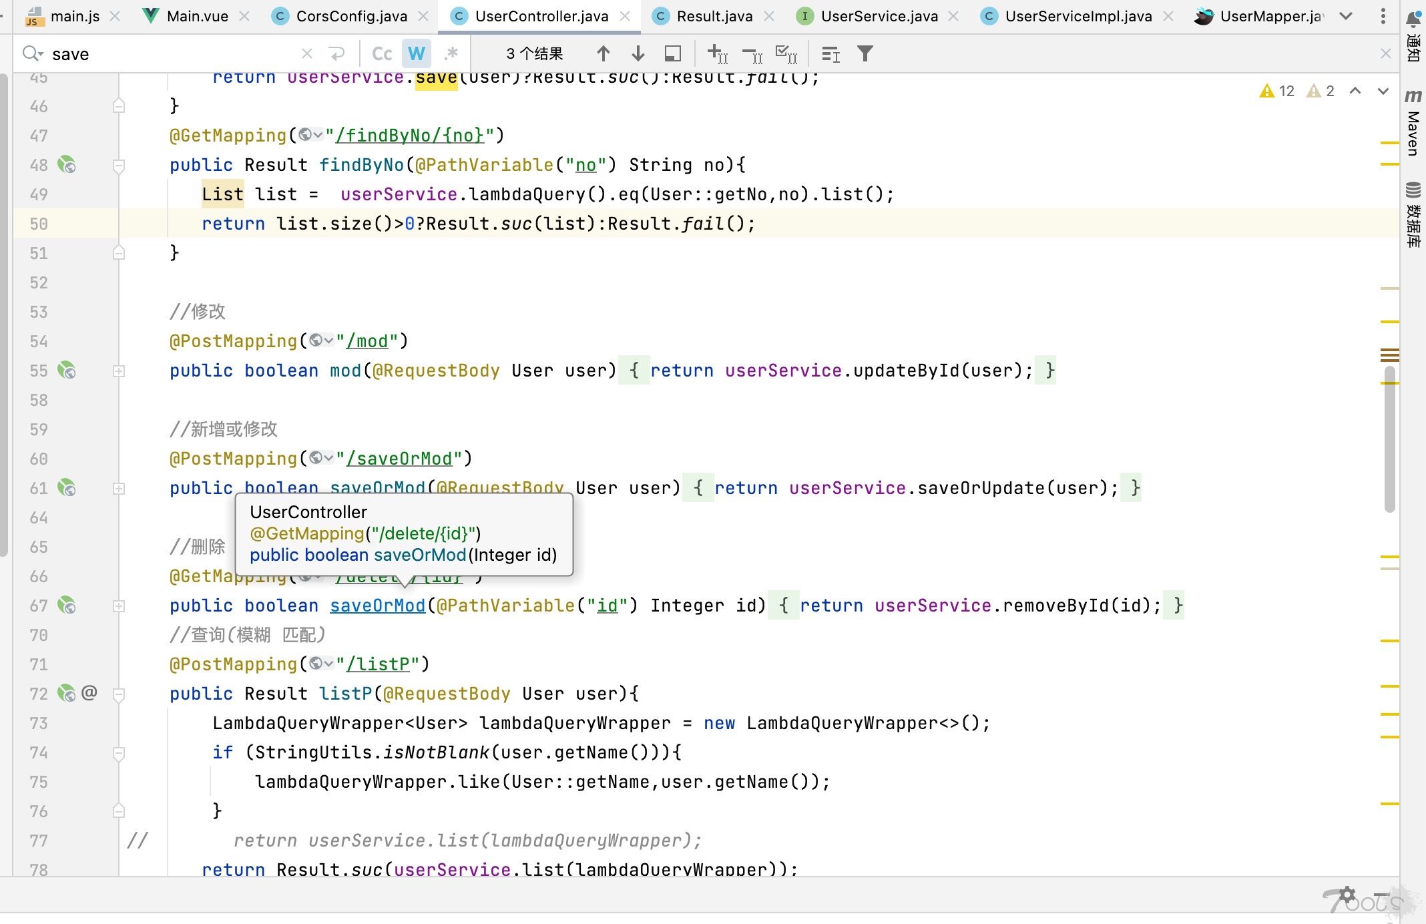
Task: Insert new line in search field
Action: [x=337, y=53]
